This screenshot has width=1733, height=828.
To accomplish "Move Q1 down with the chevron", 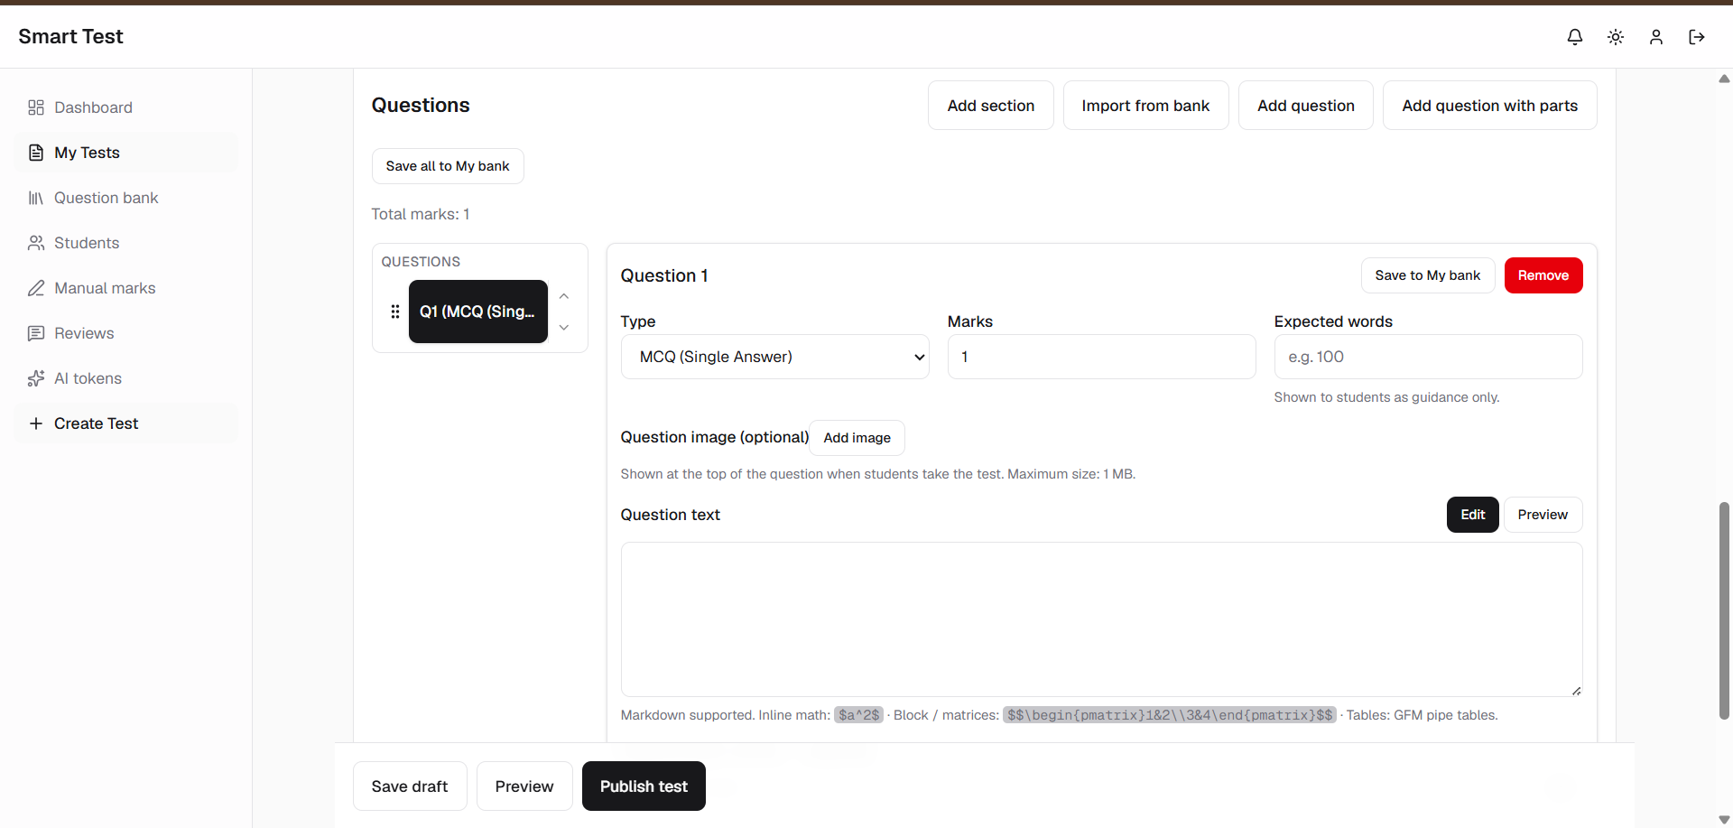I will click(564, 327).
